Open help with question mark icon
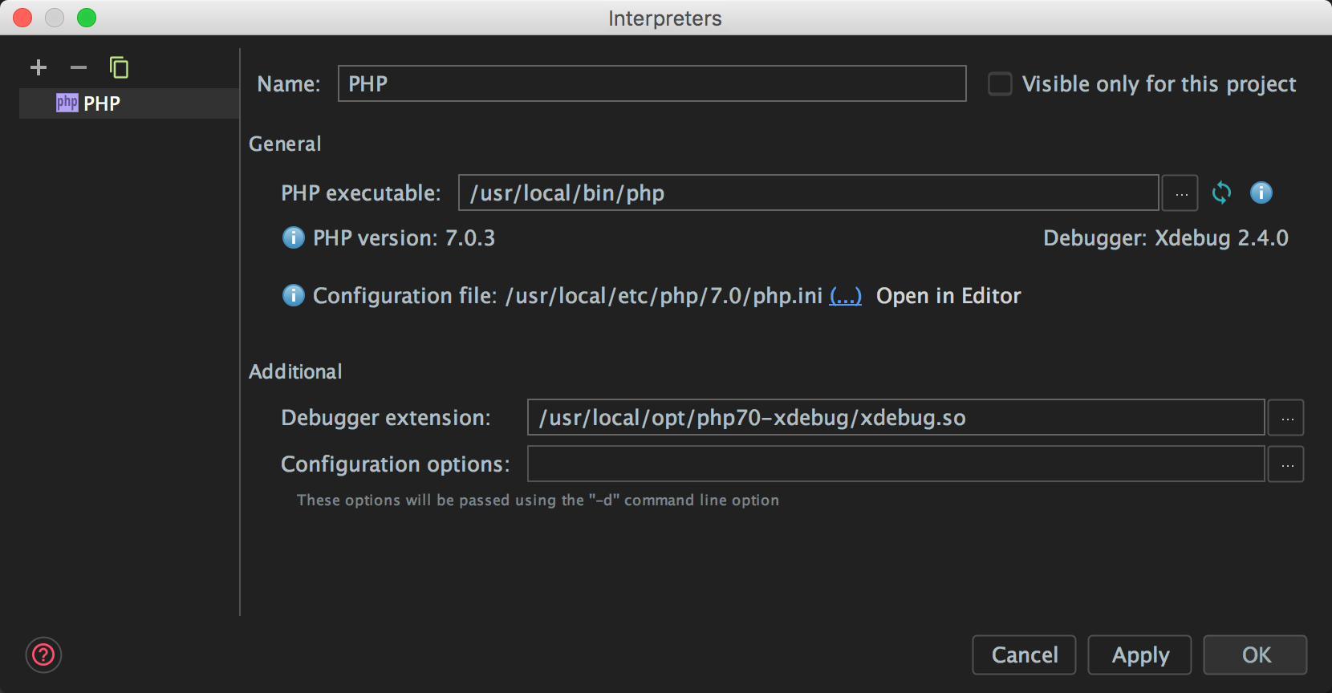This screenshot has width=1332, height=693. click(43, 655)
